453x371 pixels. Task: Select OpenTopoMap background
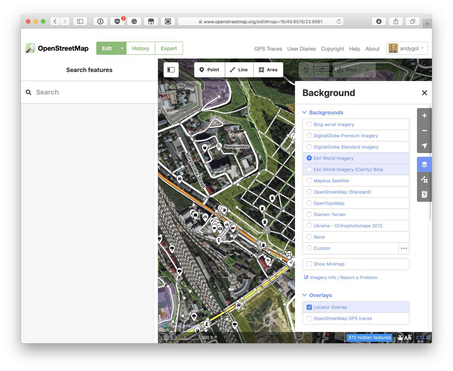point(356,203)
